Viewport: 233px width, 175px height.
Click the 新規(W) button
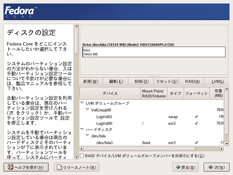[x=91, y=81]
